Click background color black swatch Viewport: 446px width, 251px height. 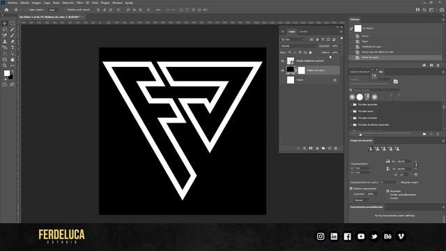pos(10,77)
